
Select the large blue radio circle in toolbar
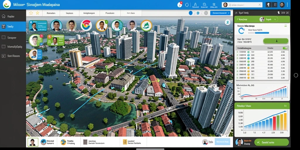191,13
